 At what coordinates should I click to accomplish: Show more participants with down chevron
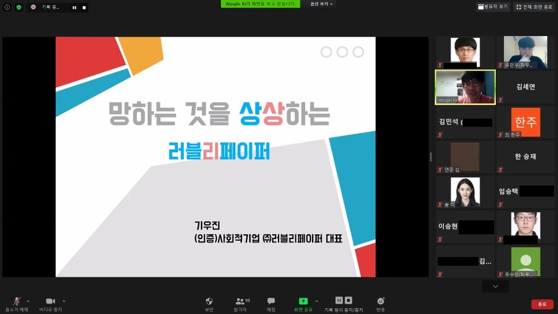click(495, 286)
